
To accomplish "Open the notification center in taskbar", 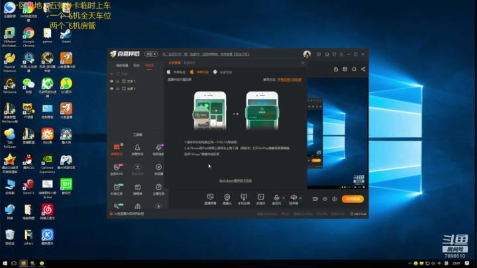I will (x=467, y=263).
